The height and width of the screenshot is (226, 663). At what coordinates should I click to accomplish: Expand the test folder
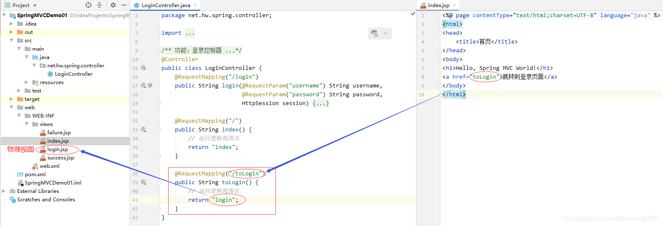click(x=19, y=91)
